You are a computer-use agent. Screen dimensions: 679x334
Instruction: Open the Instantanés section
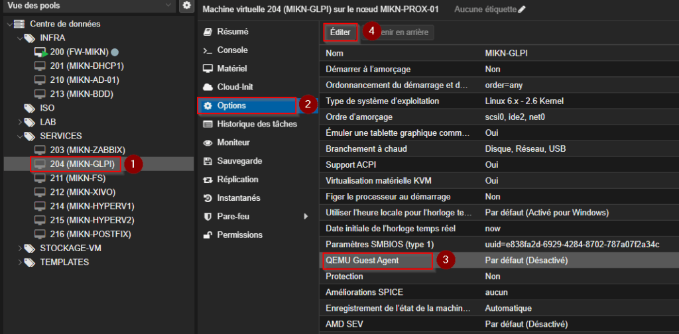(x=258, y=198)
